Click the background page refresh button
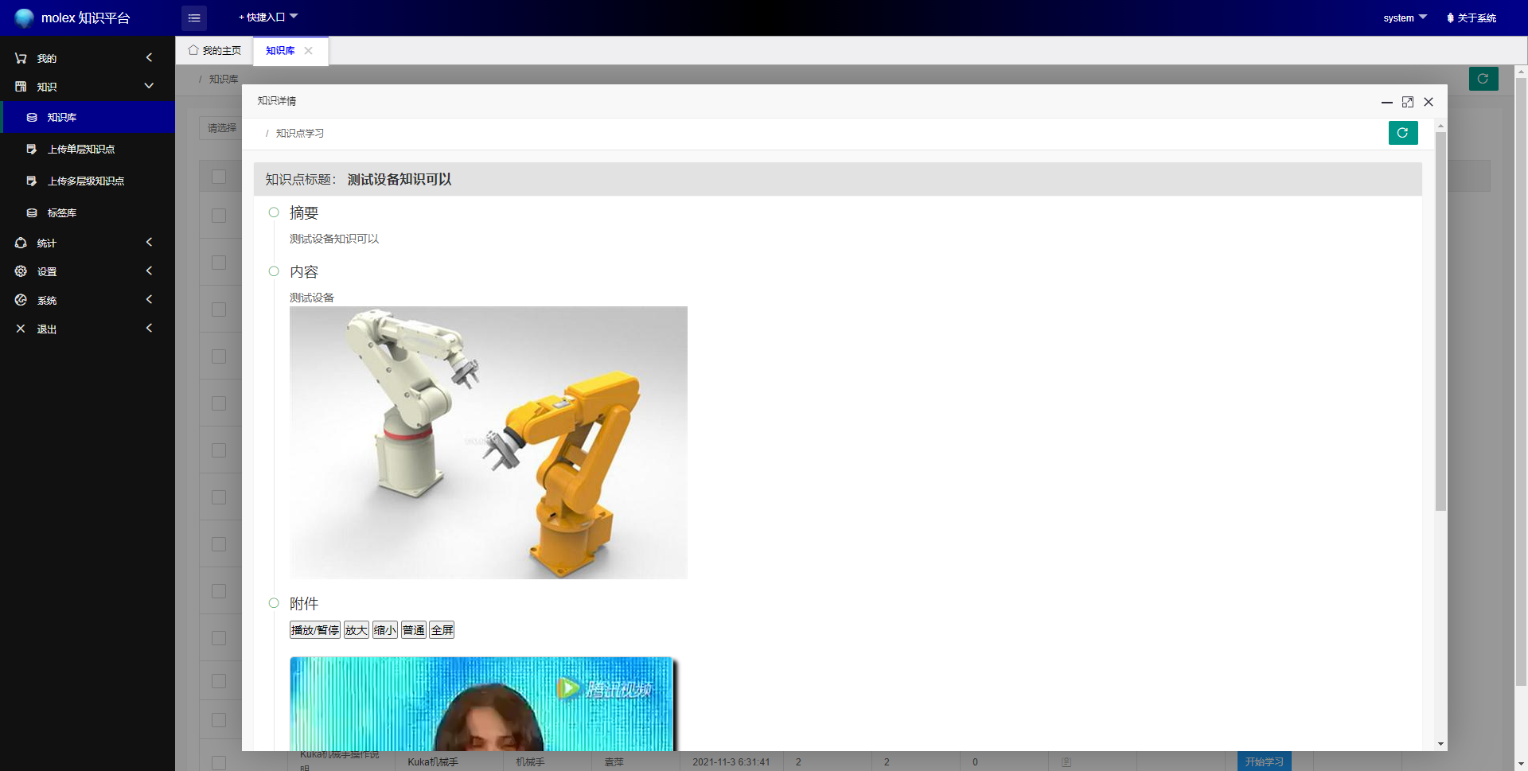 coord(1483,79)
